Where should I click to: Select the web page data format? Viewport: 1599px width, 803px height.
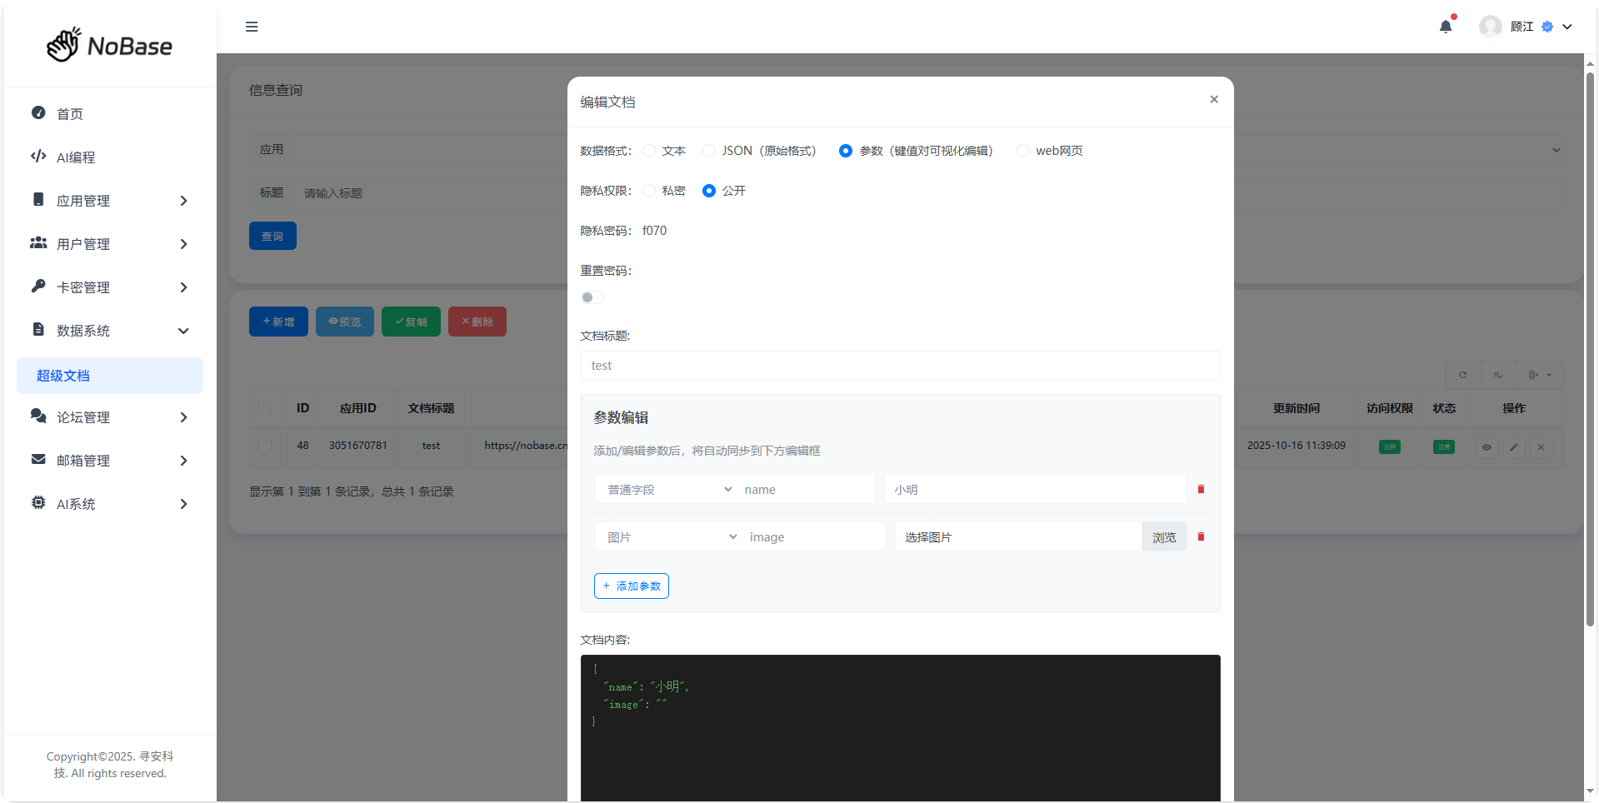[1023, 151]
